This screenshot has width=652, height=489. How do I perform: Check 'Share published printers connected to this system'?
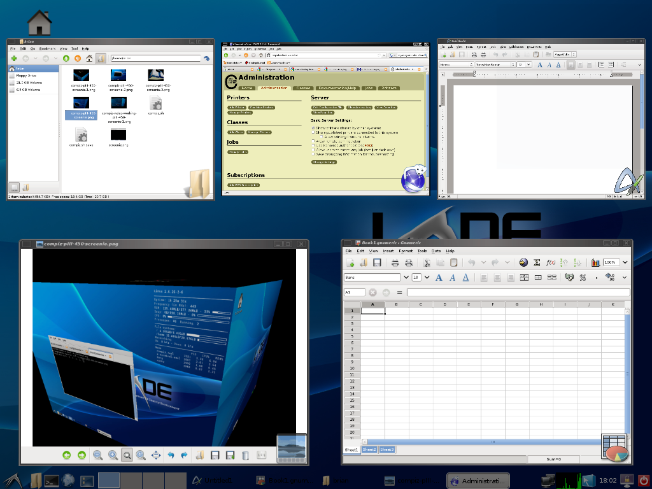pyautogui.click(x=313, y=132)
